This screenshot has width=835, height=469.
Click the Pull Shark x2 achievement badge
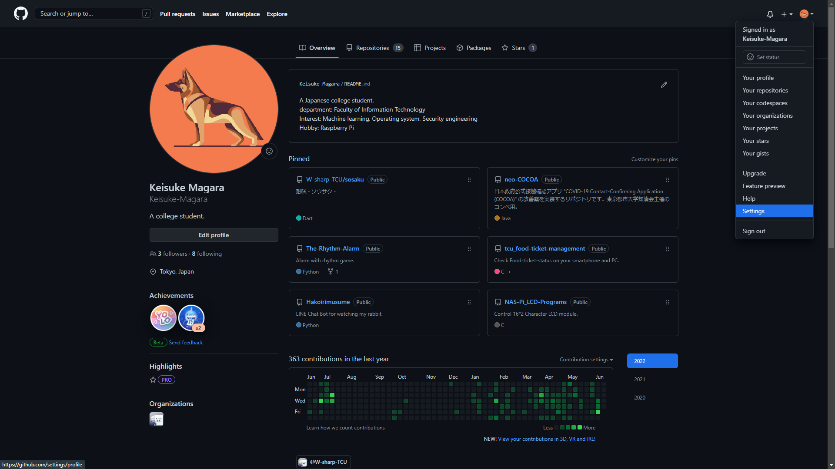coord(191,318)
